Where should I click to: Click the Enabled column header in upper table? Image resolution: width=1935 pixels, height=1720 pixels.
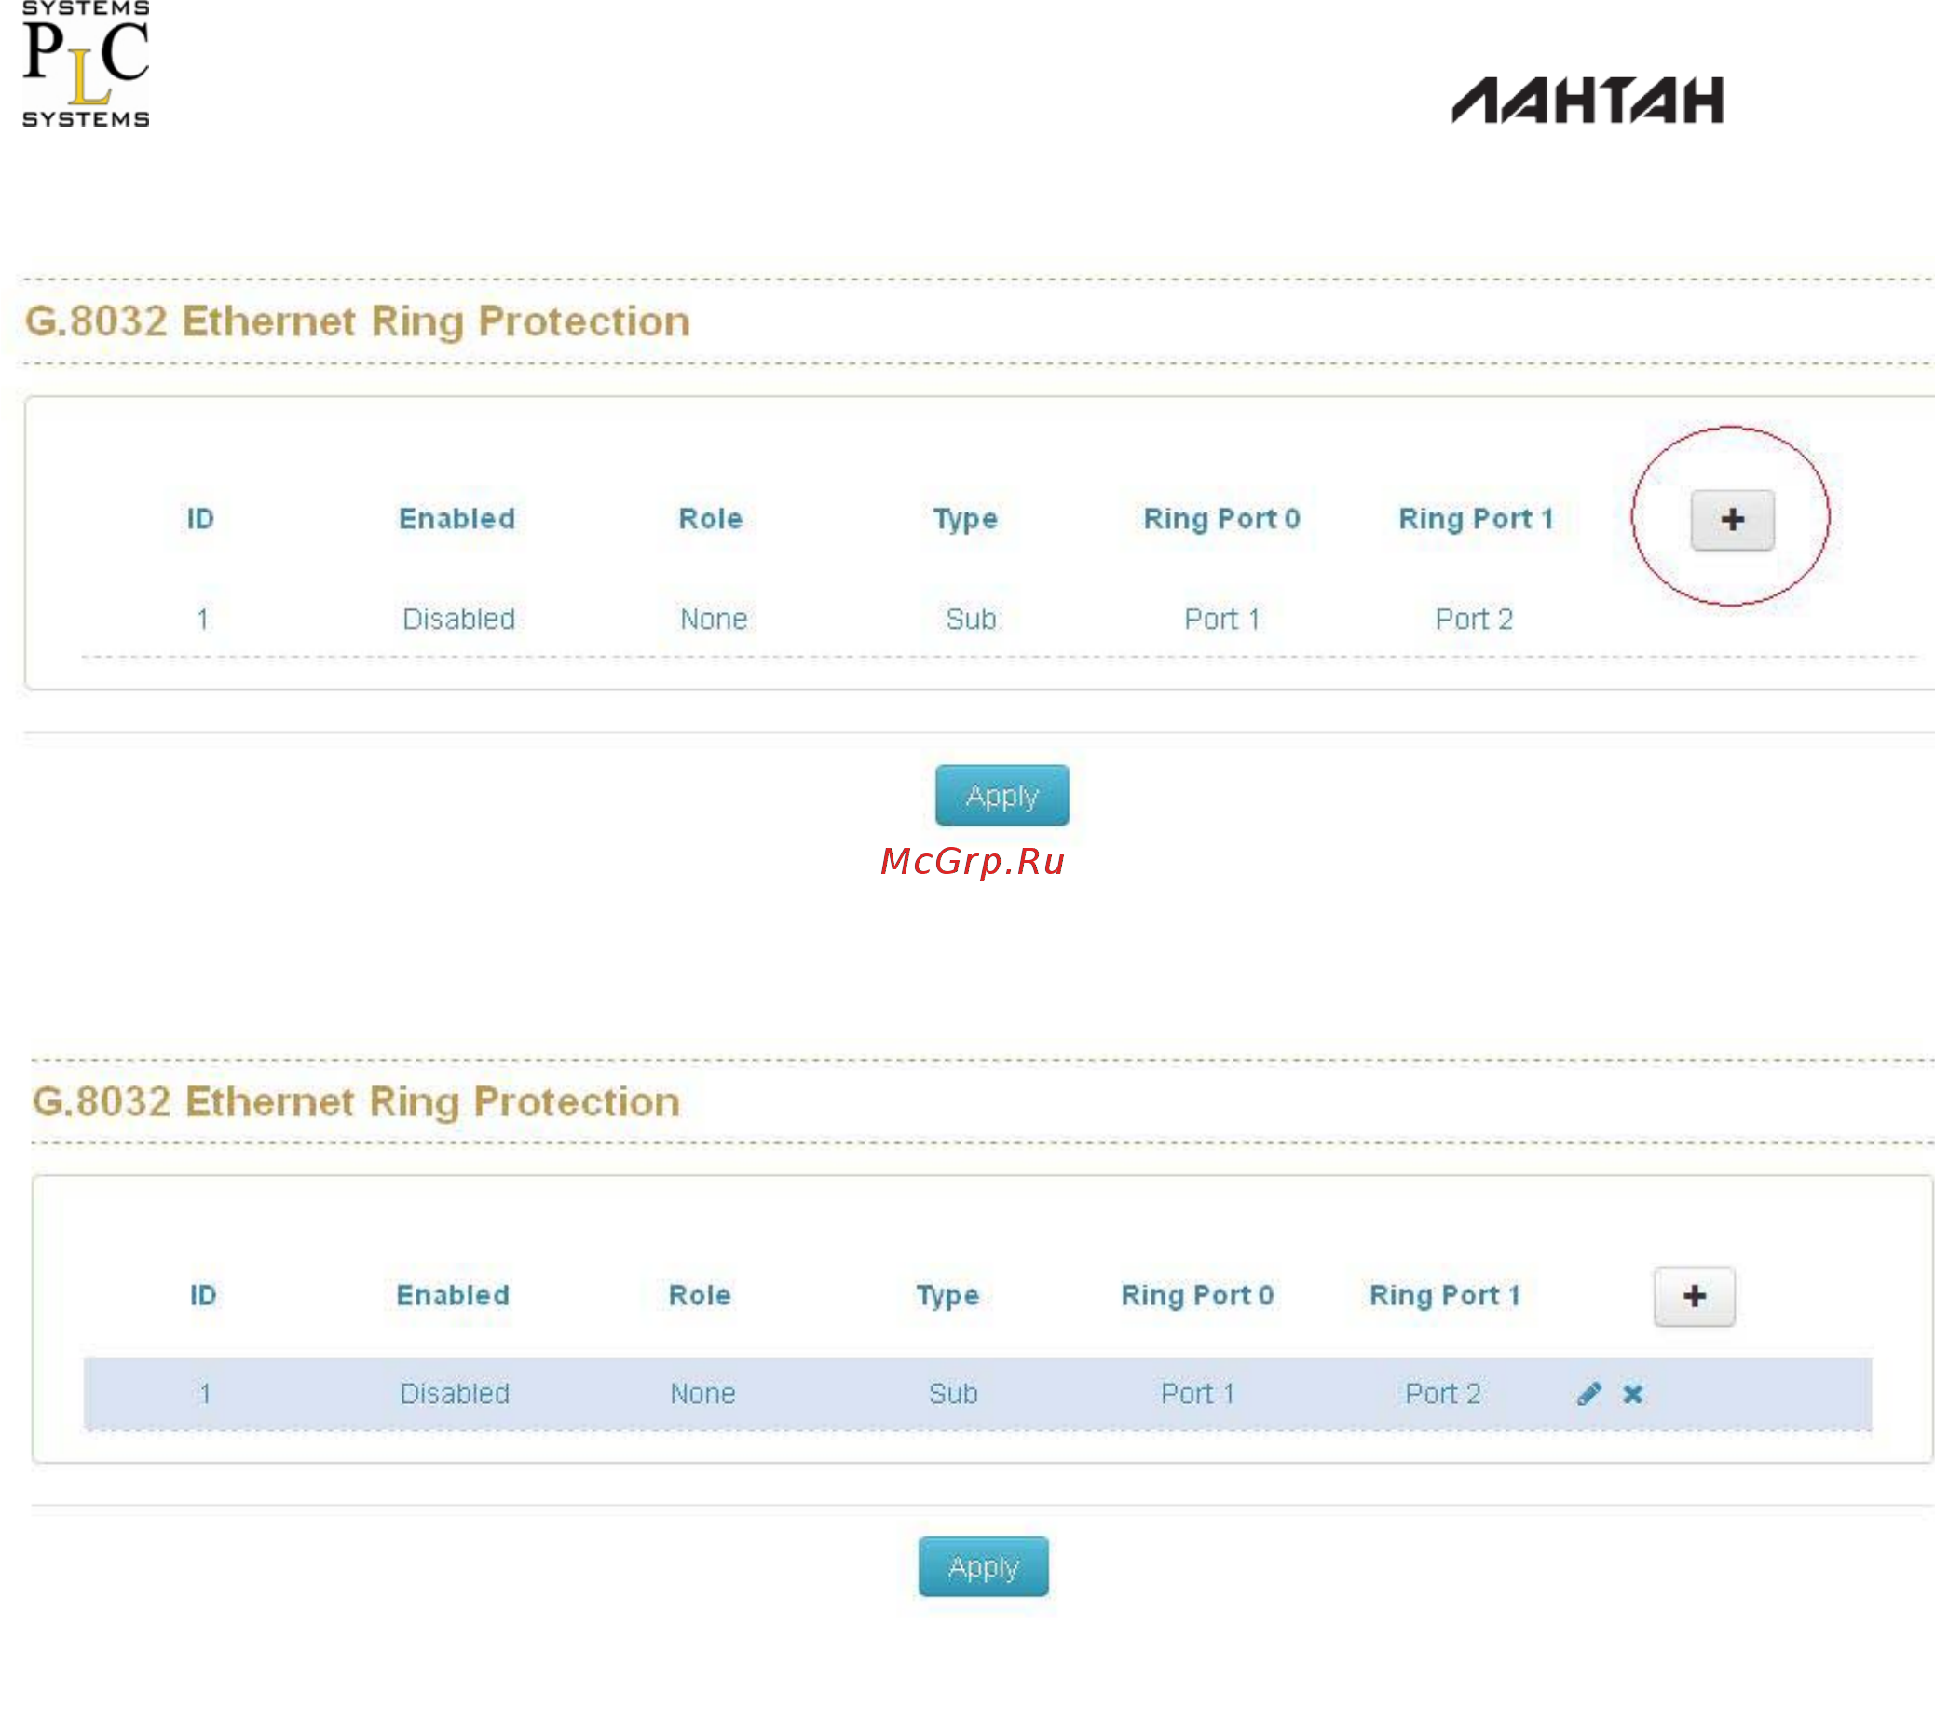457,519
